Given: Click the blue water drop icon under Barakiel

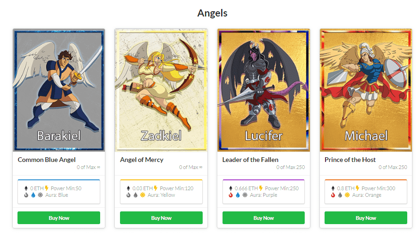Looking at the screenshot, I should point(33,195).
